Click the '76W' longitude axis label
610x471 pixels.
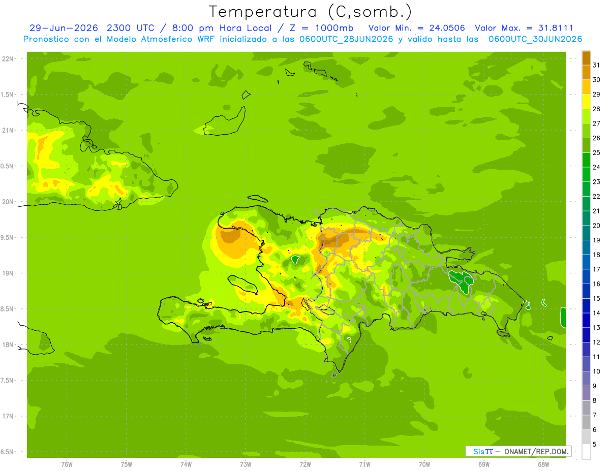(x=67, y=464)
